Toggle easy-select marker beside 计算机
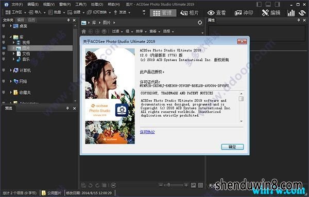 (4, 70)
